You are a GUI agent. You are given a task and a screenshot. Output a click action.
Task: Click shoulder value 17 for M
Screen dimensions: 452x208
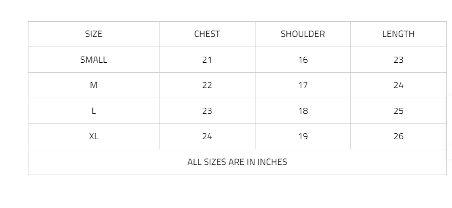(x=303, y=86)
